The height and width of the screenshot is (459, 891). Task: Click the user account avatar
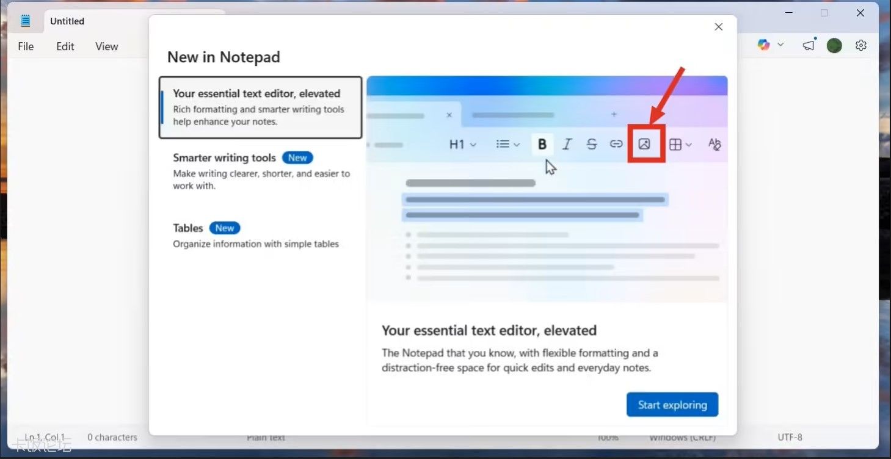[834, 45]
